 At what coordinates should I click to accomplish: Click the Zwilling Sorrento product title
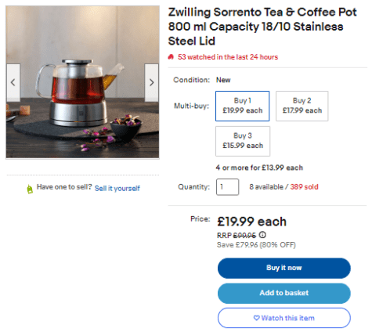coord(262,27)
